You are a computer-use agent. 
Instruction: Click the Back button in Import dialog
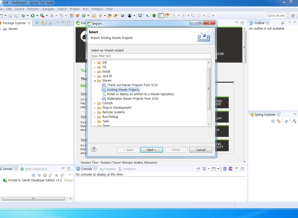[x=129, y=150]
